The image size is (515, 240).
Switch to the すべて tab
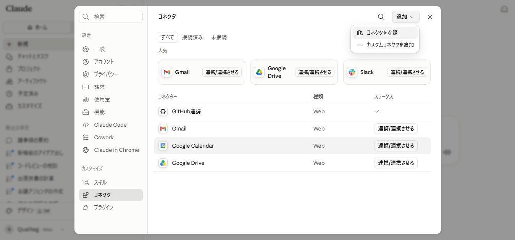[x=168, y=37]
